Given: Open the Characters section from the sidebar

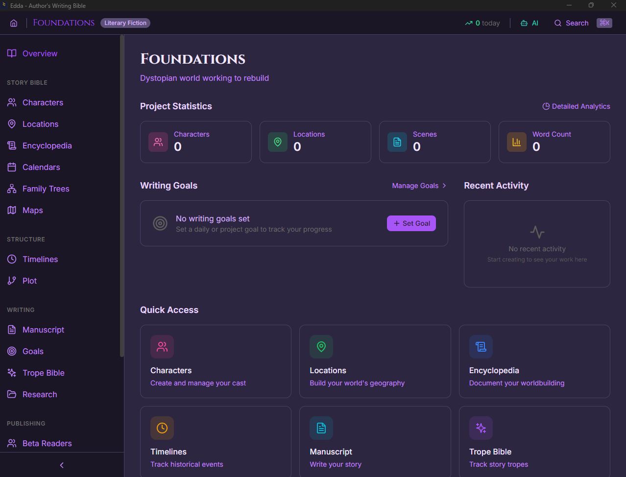Looking at the screenshot, I should point(43,102).
